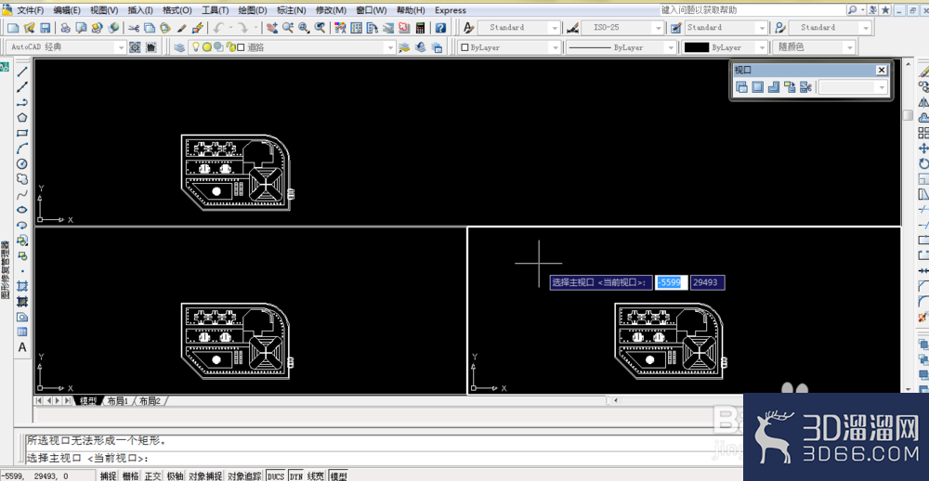Switch to the 布局2 layout tab
Viewport: 929px width, 481px height.
[150, 401]
